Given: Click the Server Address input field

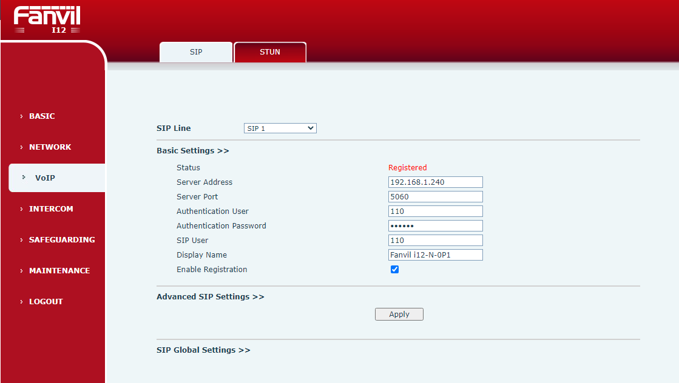Looking at the screenshot, I should coord(435,182).
